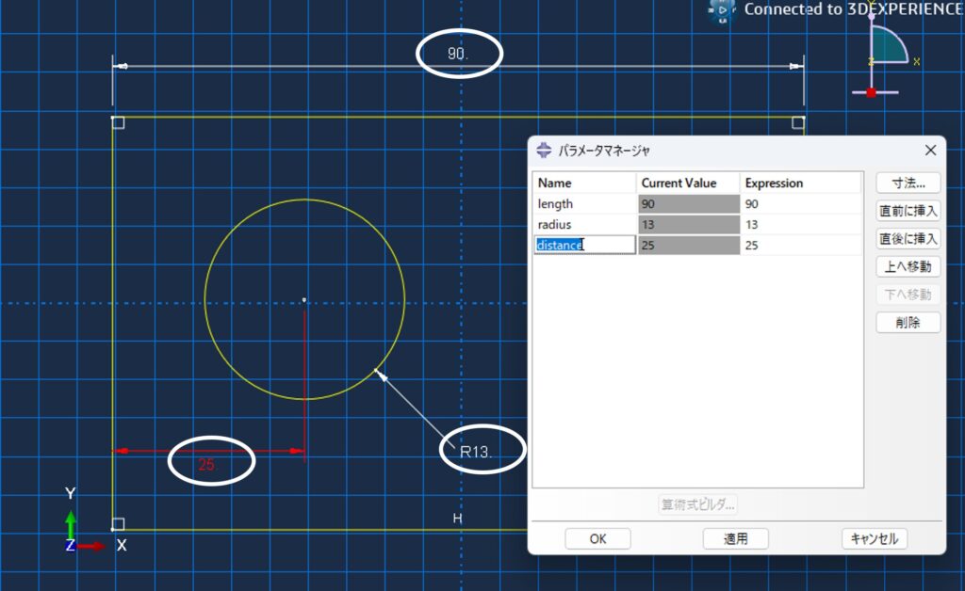Select the radius parameter name cell
This screenshot has height=591, width=965.
(x=584, y=225)
